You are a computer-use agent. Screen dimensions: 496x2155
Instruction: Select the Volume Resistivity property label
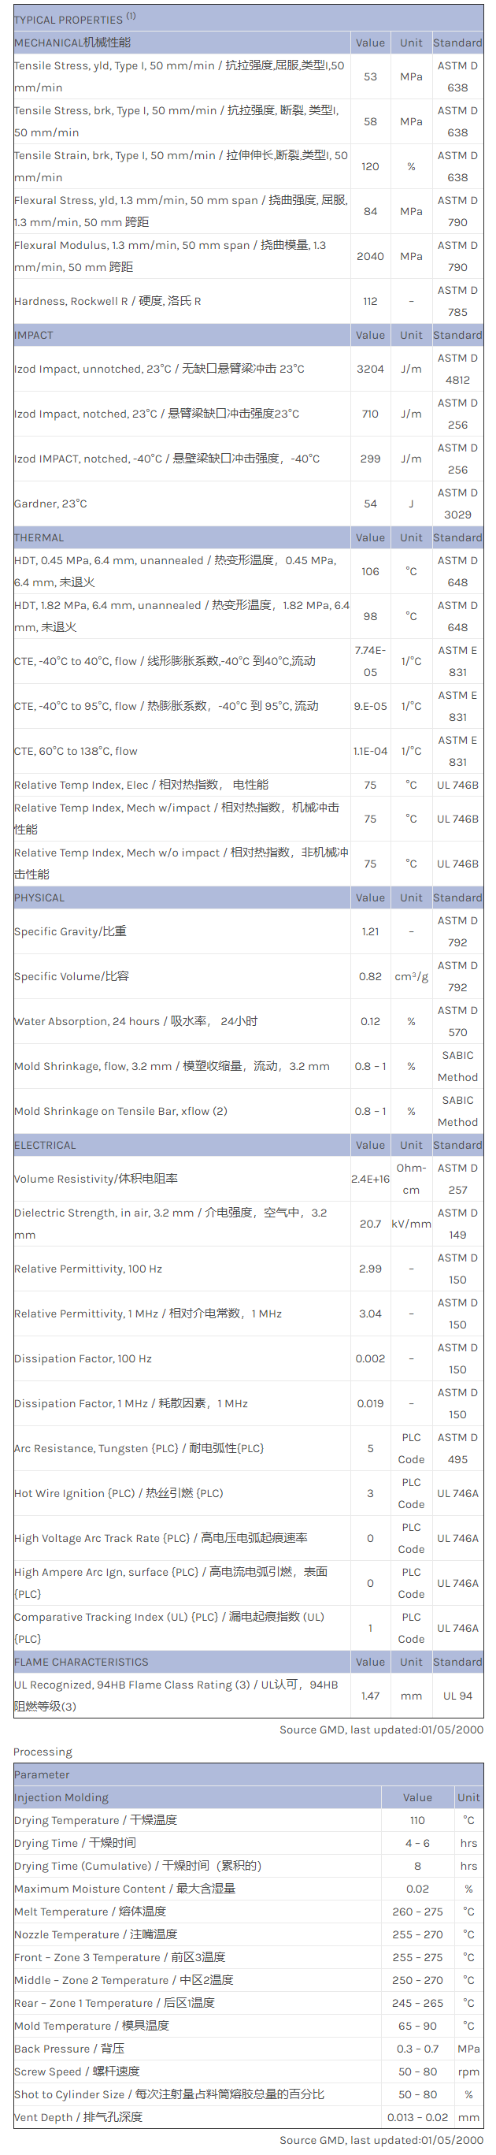95,1179
